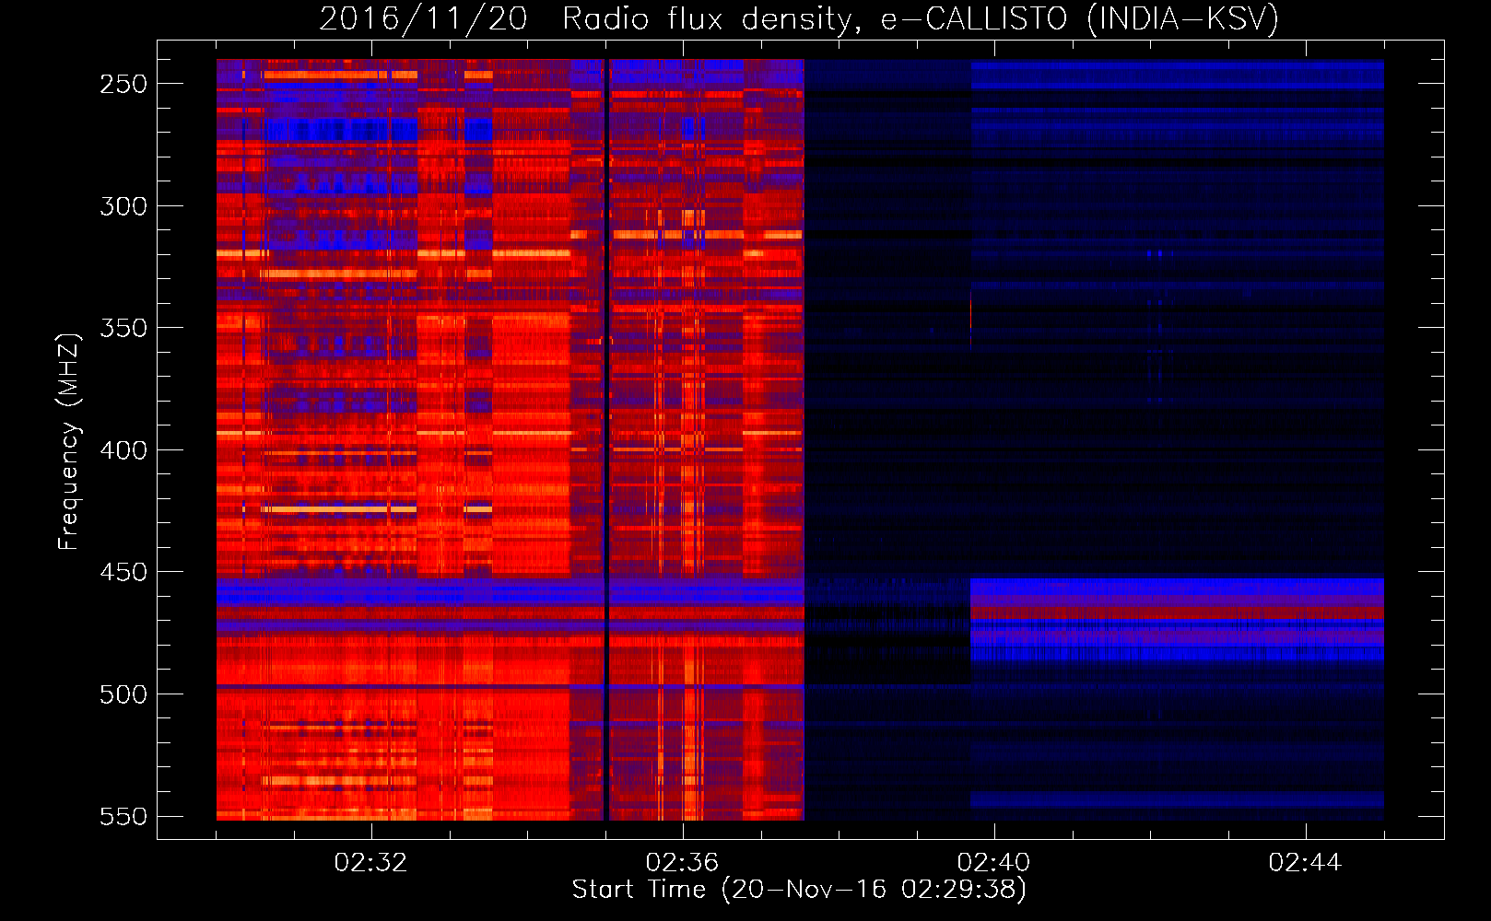Click the plot title 'Radio flux density, e-CALLISTO (INDIA-KSV)'
1491x921 pixels.
coord(921,19)
